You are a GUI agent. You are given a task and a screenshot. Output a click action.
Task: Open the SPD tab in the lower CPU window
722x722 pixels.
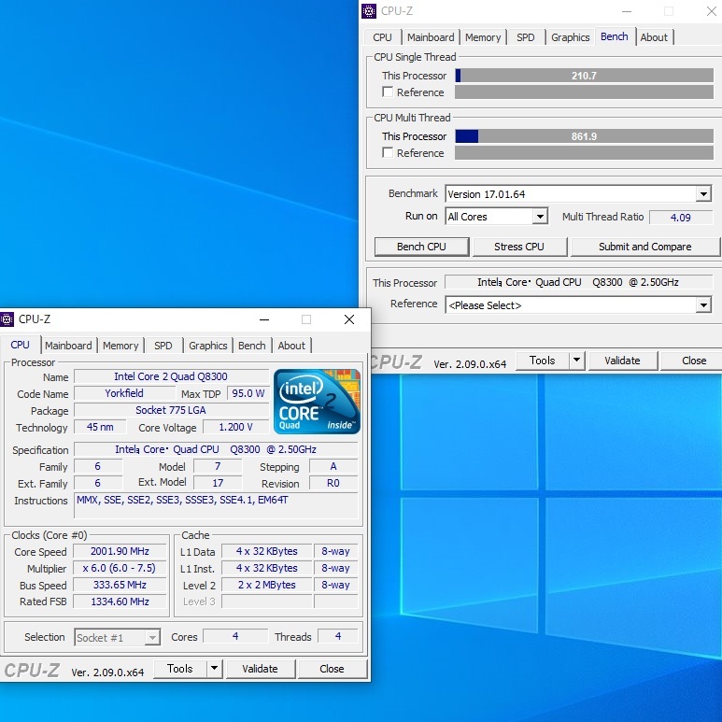pos(163,346)
